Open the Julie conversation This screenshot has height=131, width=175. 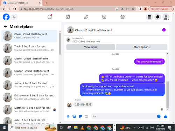click(29, 121)
